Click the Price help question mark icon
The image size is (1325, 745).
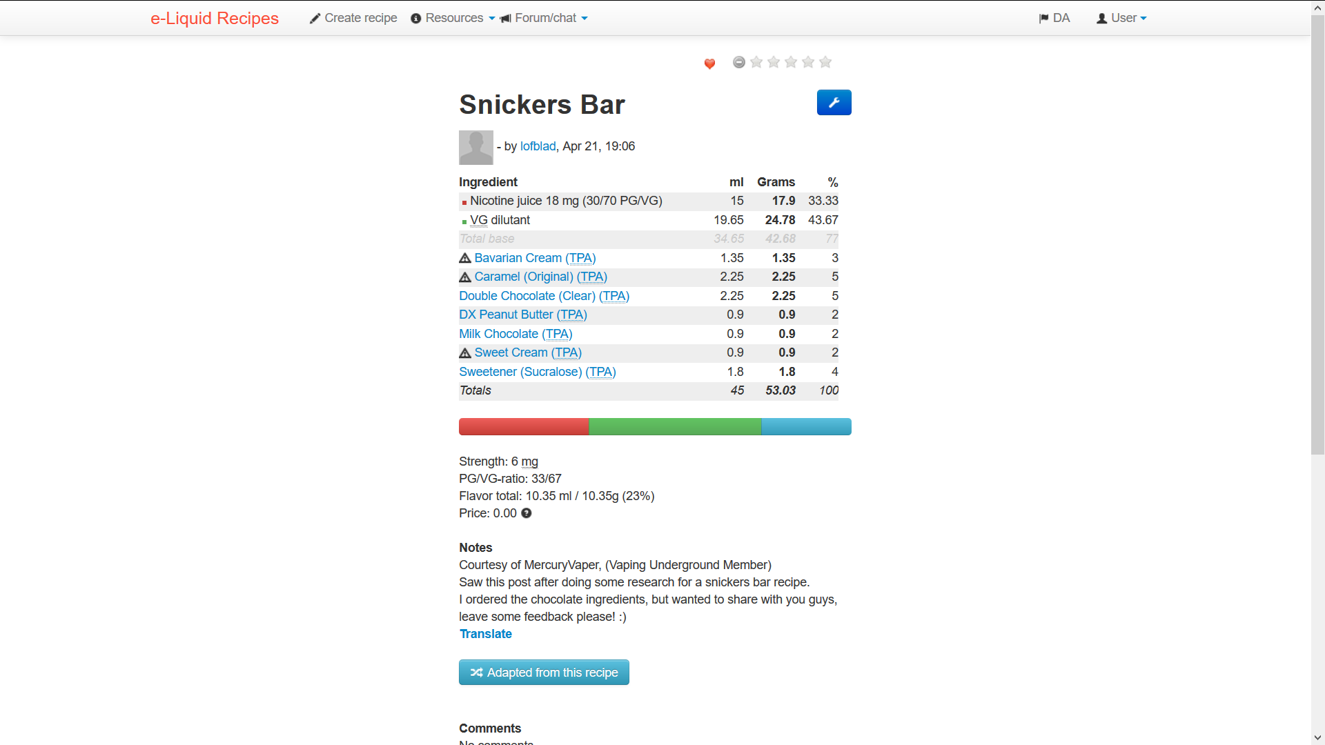(x=527, y=513)
